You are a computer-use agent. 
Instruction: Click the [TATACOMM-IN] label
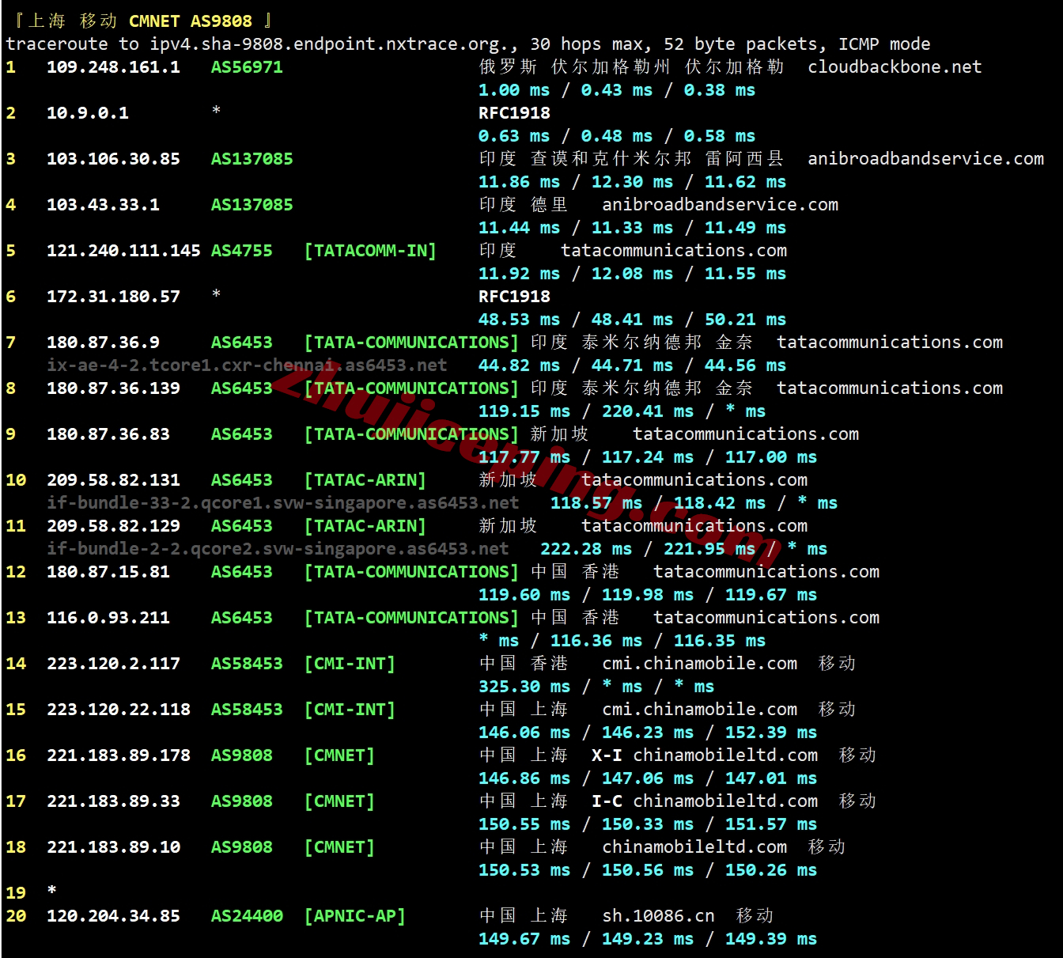click(370, 251)
